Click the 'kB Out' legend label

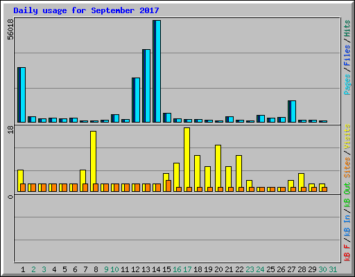[x=347, y=195]
